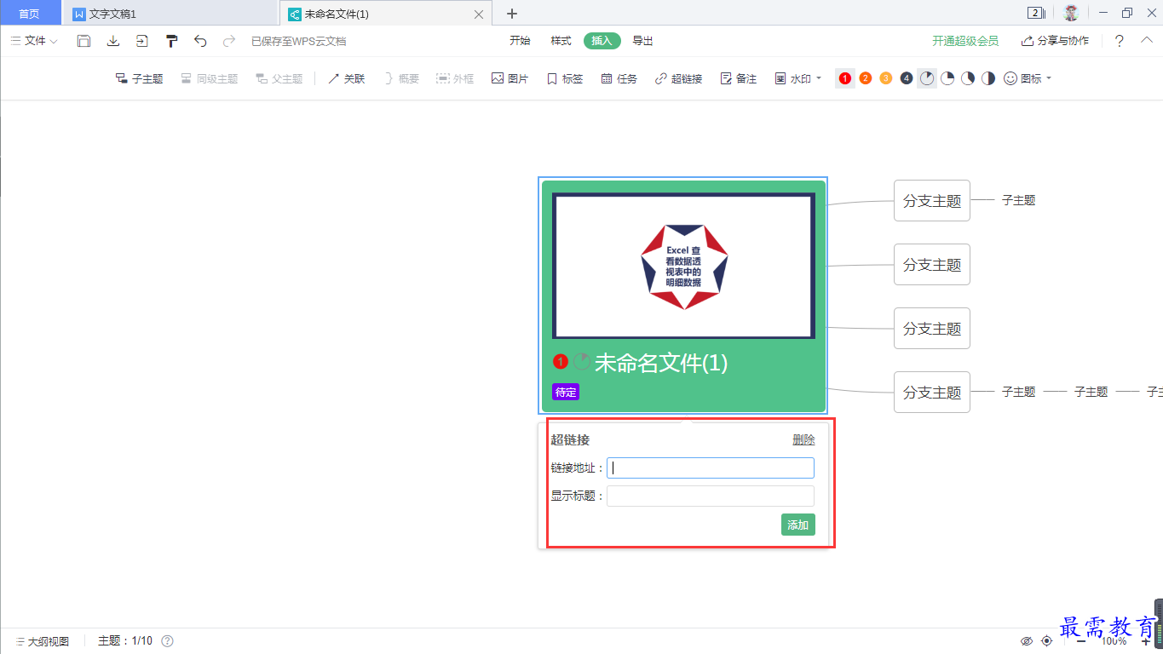1163x654 pixels.
Task: Switch to the 样式 tab
Action: [x=561, y=41]
